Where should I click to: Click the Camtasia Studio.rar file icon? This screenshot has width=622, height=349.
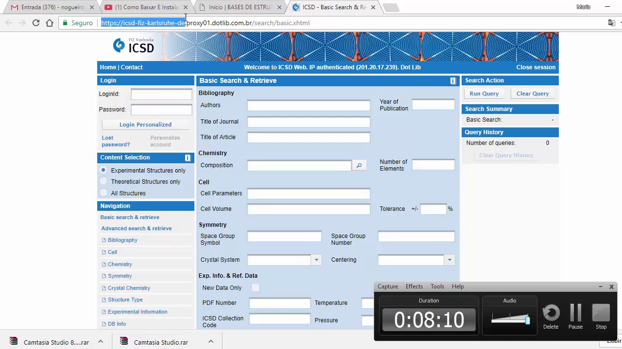coord(124,342)
